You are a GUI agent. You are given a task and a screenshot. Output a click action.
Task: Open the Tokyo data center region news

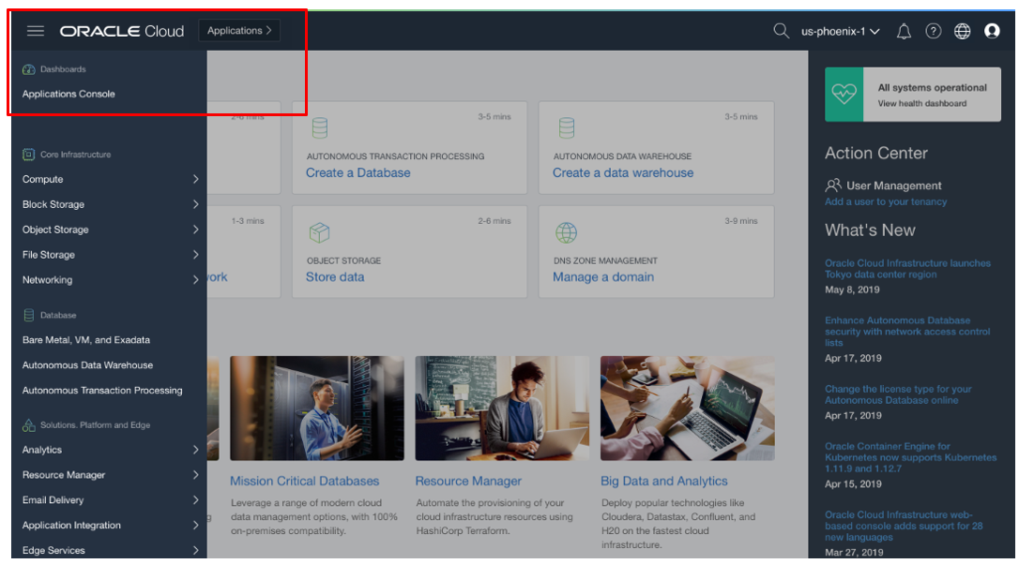(907, 269)
